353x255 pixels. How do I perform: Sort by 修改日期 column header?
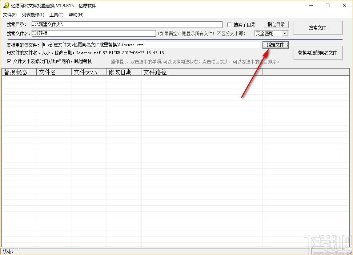click(x=124, y=72)
